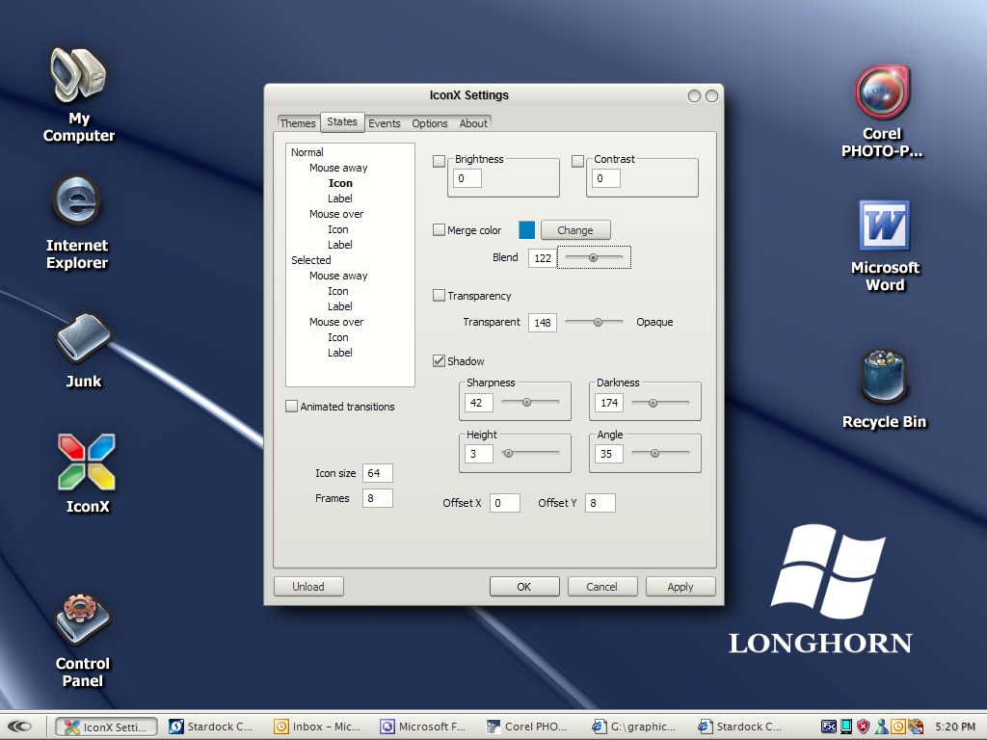This screenshot has width=987, height=740.
Task: Switch to the IconX Settings taskbar button
Action: tap(106, 727)
